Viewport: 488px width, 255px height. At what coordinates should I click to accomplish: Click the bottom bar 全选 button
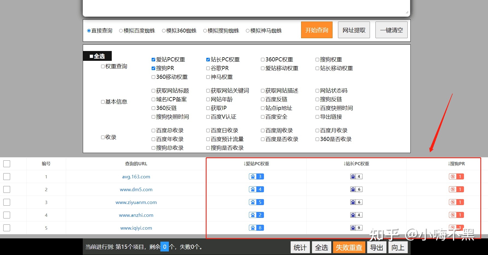321,247
